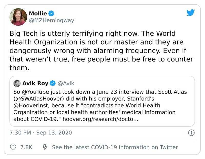See the latest COVID-19 information link
205x159 pixels.
(115, 147)
